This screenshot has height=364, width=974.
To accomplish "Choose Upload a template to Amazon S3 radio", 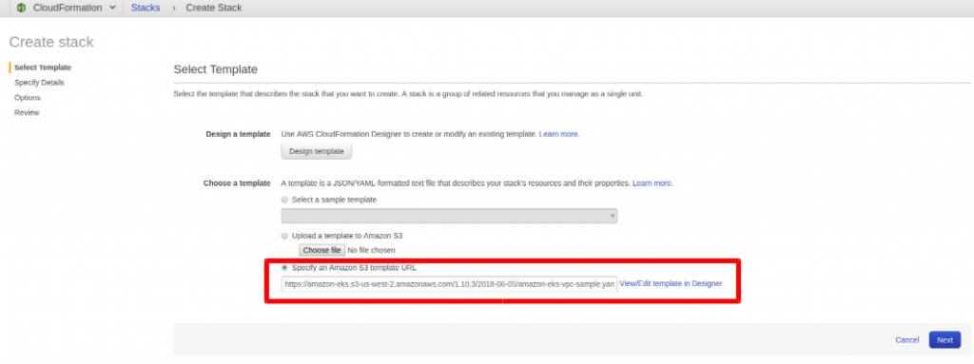I will coord(284,236).
